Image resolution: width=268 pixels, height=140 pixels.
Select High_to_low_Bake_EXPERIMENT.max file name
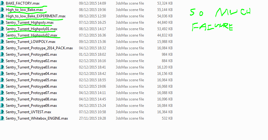pos(36,16)
